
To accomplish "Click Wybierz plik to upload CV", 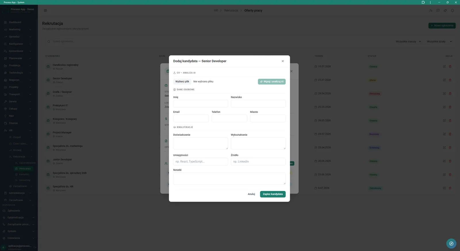I will (x=182, y=82).
